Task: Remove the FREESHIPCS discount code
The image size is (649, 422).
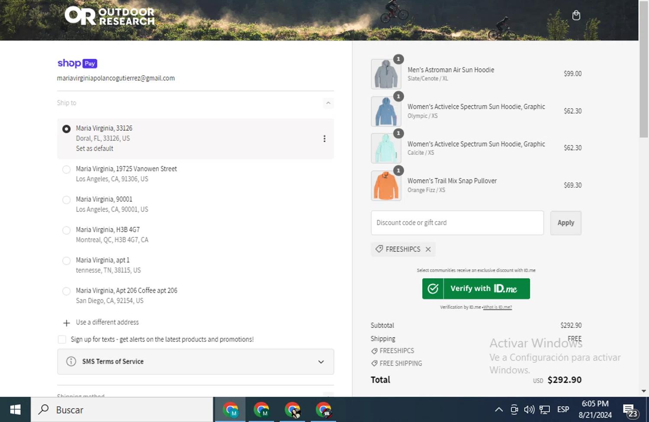Action: pos(428,249)
